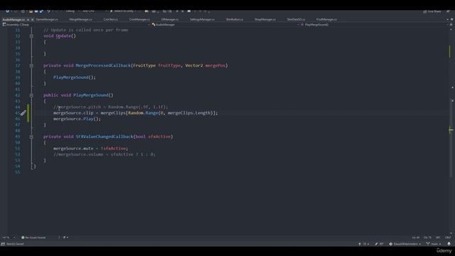Click the split editor handle at top right
This screenshot has height=256, width=455.
pyautogui.click(x=451, y=25)
